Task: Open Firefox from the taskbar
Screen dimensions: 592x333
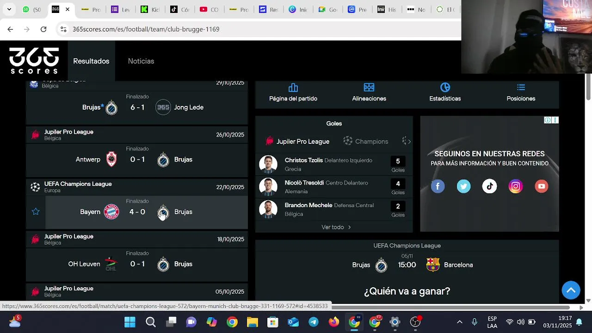Action: tap(334, 322)
